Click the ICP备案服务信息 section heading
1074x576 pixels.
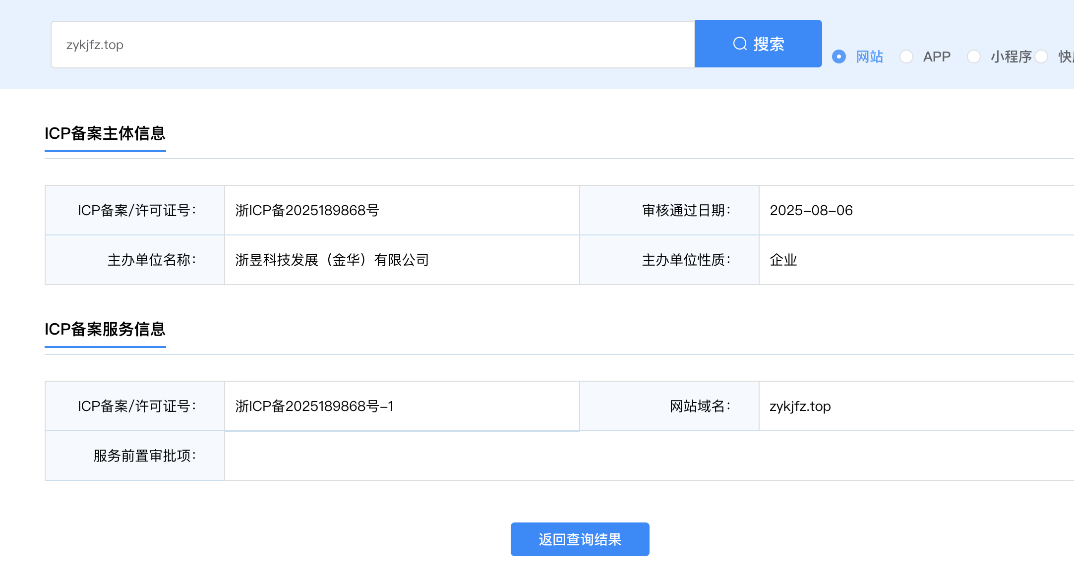[x=105, y=329]
